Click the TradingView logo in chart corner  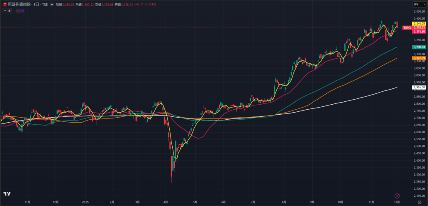[x=7, y=194]
